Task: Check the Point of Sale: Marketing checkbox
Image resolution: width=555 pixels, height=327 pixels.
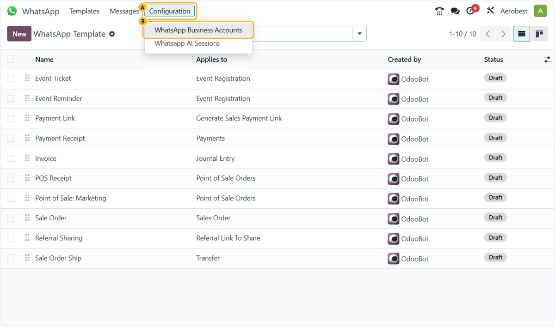Action: pos(11,198)
